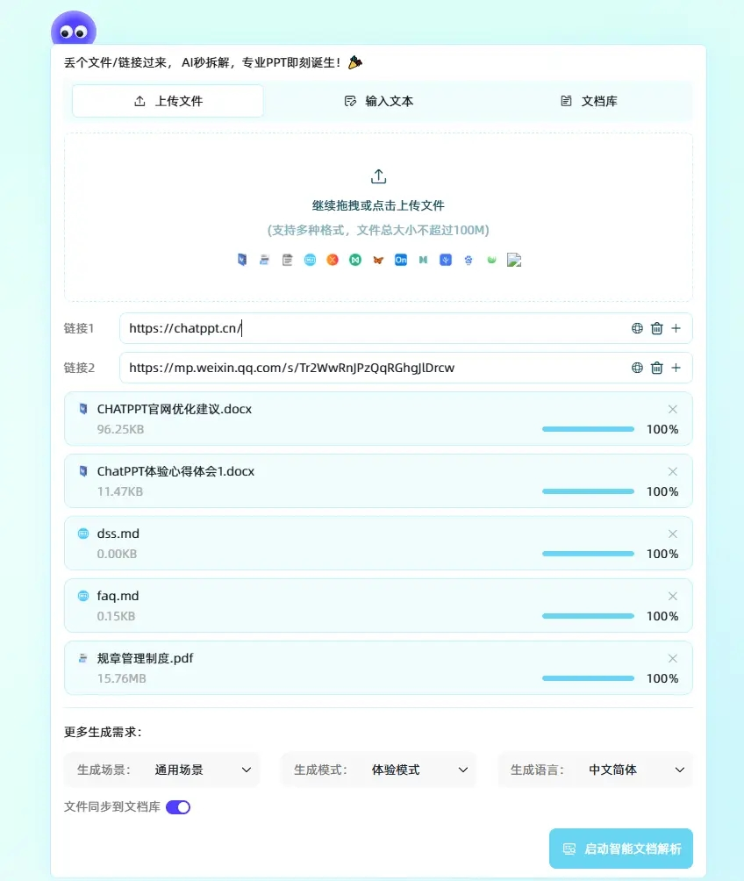The image size is (744, 881).
Task: Remove ChatPPT体验心得体会1.docx from the list
Action: pos(673,471)
